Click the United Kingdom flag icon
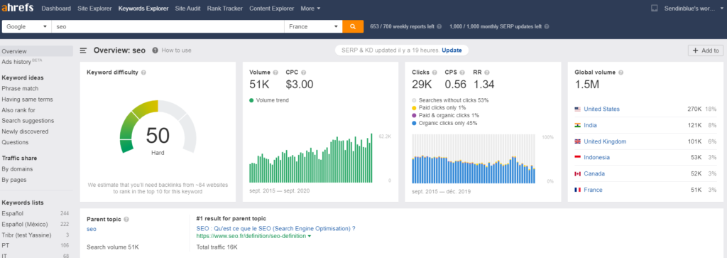The width and height of the screenshot is (727, 258). (x=577, y=141)
